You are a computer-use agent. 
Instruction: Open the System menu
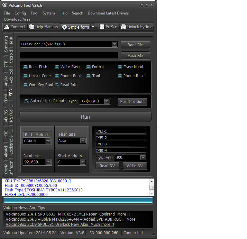point(49,13)
